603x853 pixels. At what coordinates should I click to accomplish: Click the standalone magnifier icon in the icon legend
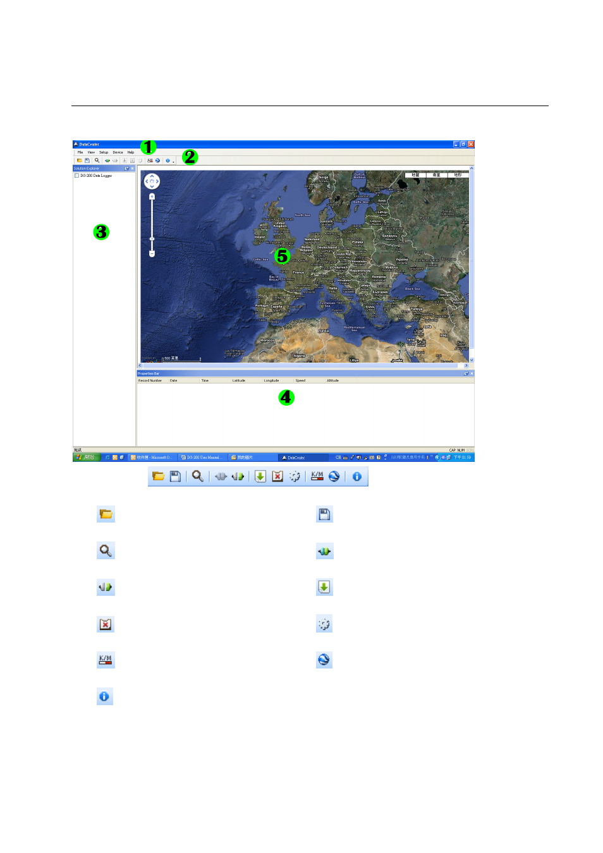(x=106, y=550)
